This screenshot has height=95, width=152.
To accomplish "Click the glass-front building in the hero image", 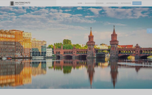I will coord(39,48).
